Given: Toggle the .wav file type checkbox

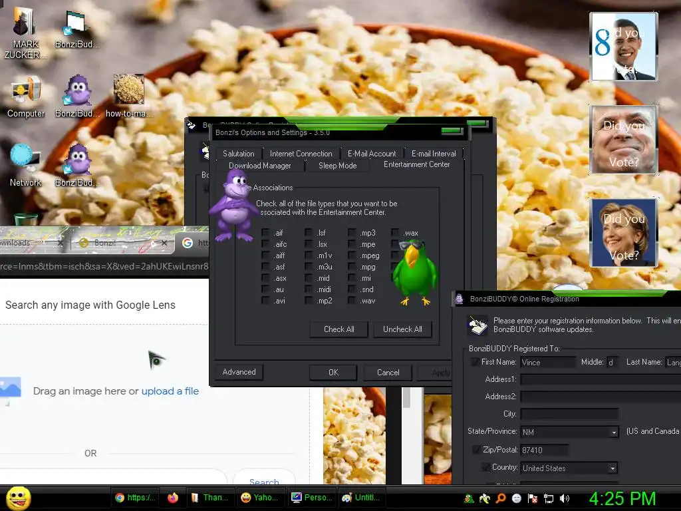Looking at the screenshot, I should 352,301.
